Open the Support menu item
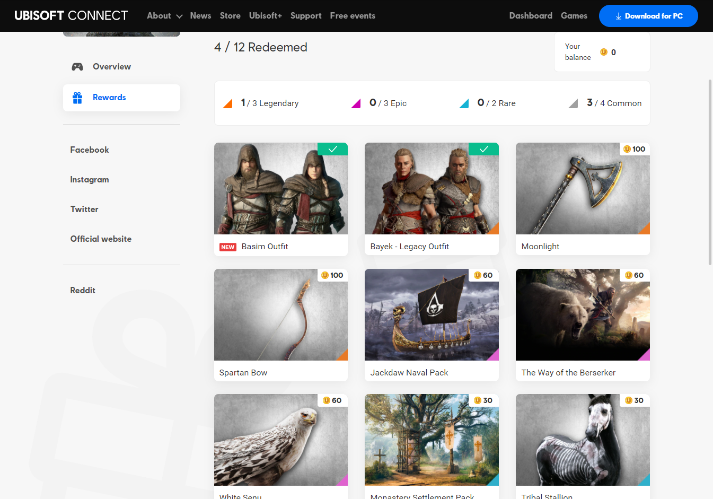 [306, 16]
